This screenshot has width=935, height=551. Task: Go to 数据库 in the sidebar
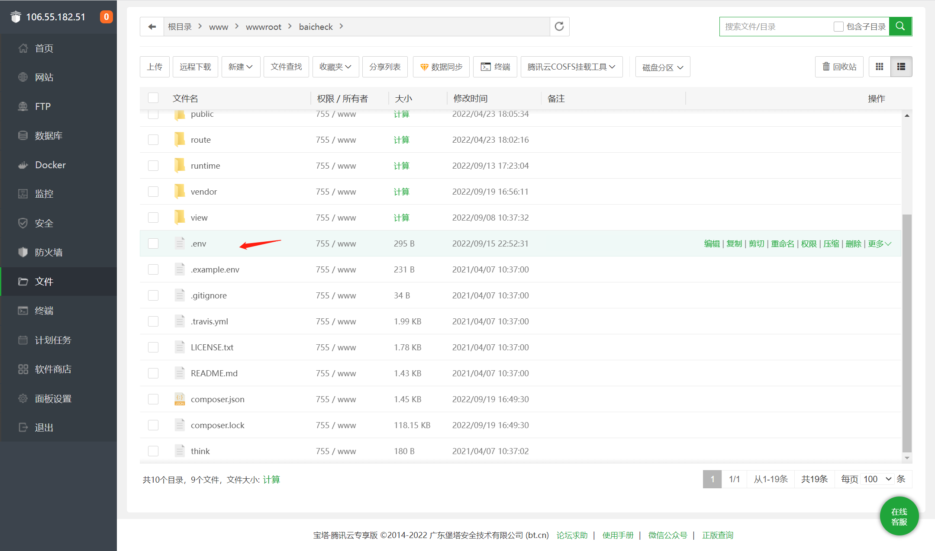[x=48, y=136]
